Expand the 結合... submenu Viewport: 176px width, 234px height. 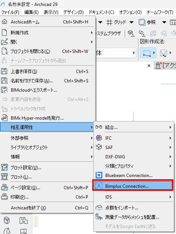pyautogui.click(x=134, y=127)
